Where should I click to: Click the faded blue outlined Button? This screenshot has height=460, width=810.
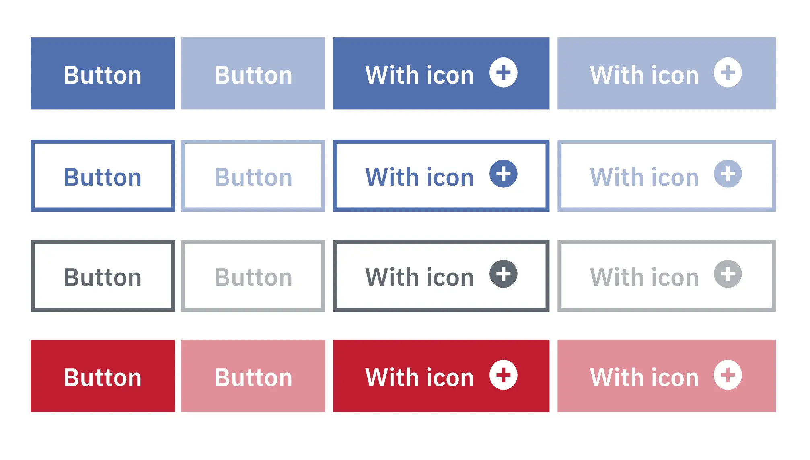[253, 175]
